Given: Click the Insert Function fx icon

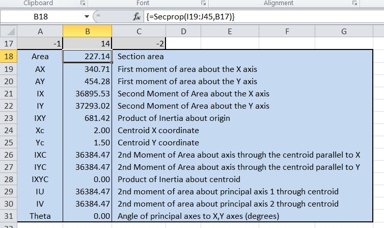Looking at the screenshot, I should pyautogui.click(x=136, y=17).
